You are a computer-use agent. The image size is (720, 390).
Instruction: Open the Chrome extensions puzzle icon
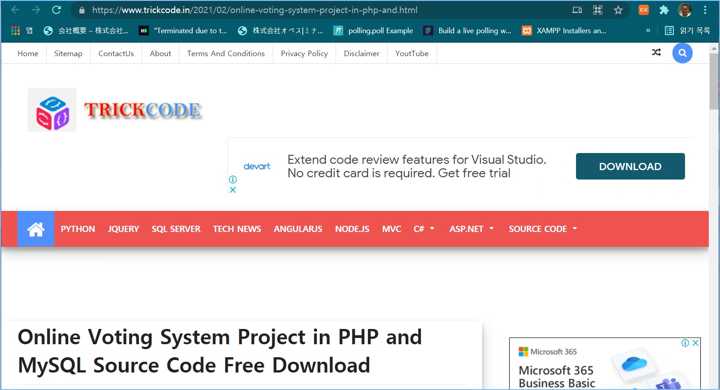[664, 10]
